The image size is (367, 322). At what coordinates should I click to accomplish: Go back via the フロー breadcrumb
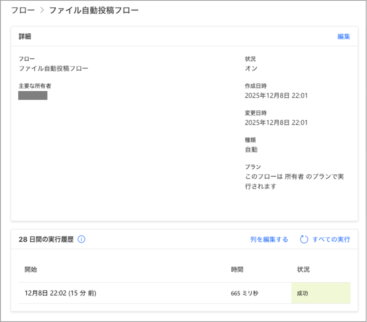coord(23,10)
